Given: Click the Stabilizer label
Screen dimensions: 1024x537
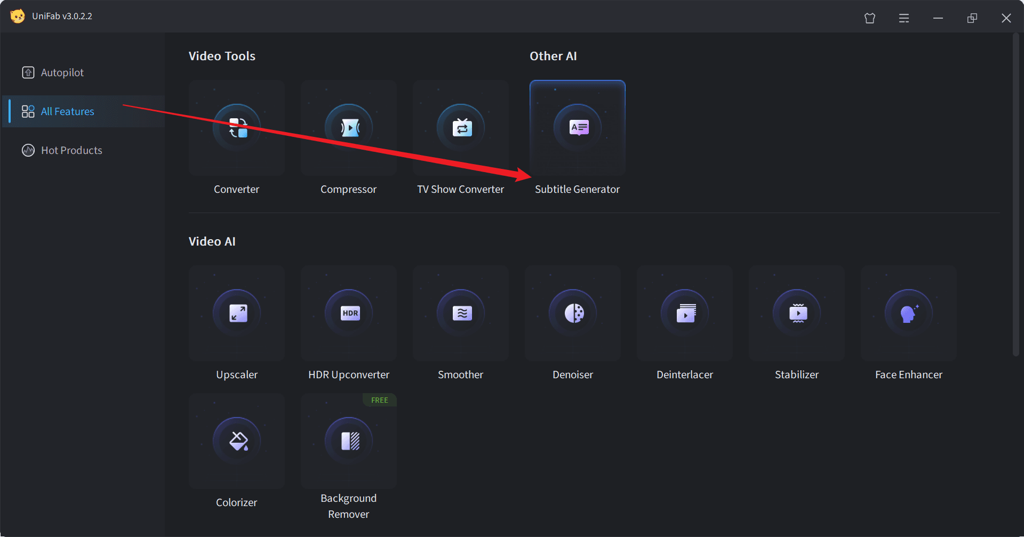Looking at the screenshot, I should pos(797,375).
